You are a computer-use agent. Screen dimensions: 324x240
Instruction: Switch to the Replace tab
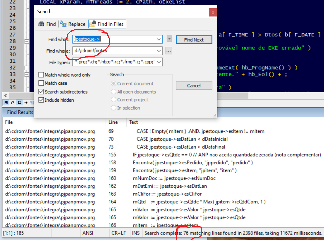(x=73, y=24)
